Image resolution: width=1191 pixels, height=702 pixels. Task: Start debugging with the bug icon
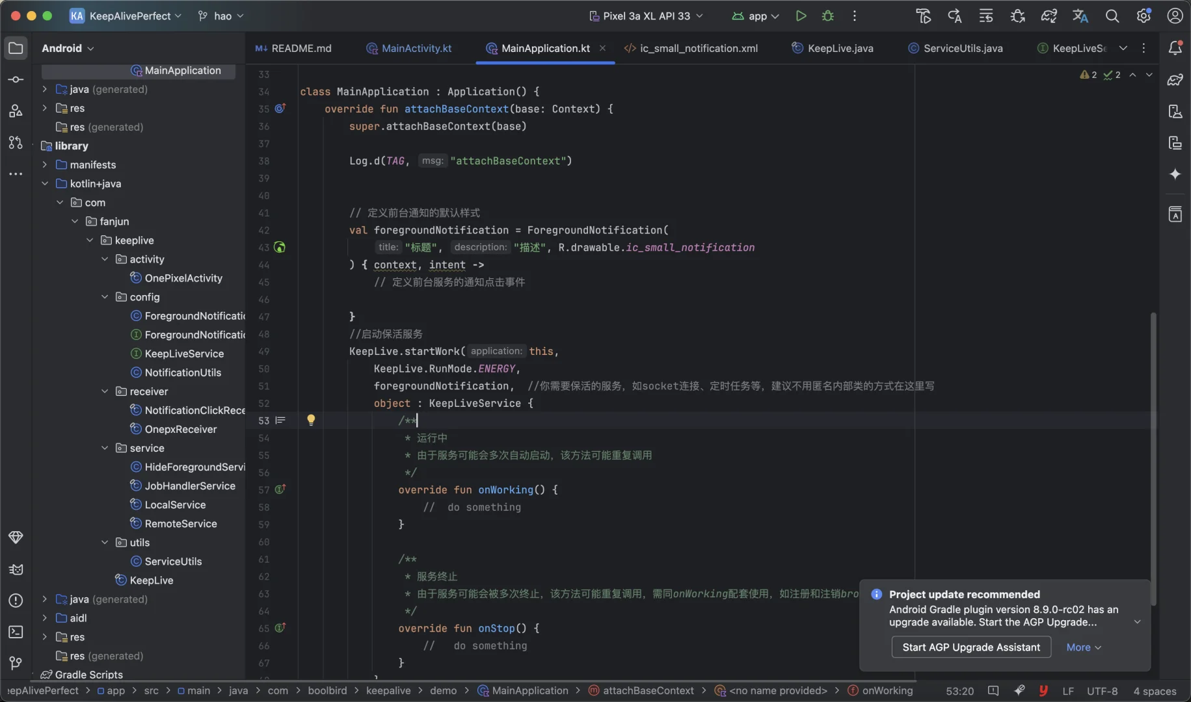(x=827, y=16)
